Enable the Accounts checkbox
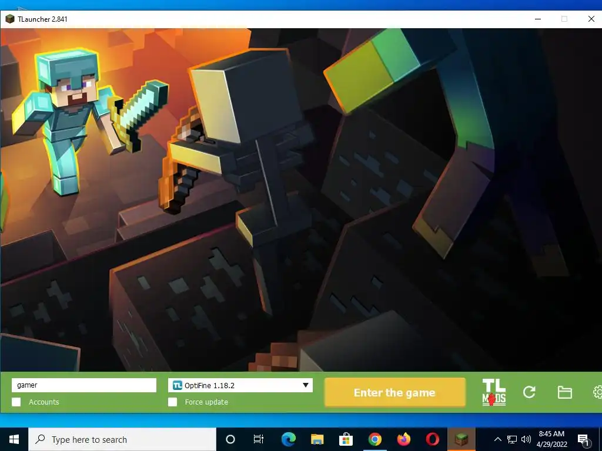Screen dimensions: 602x451 (x=16, y=402)
